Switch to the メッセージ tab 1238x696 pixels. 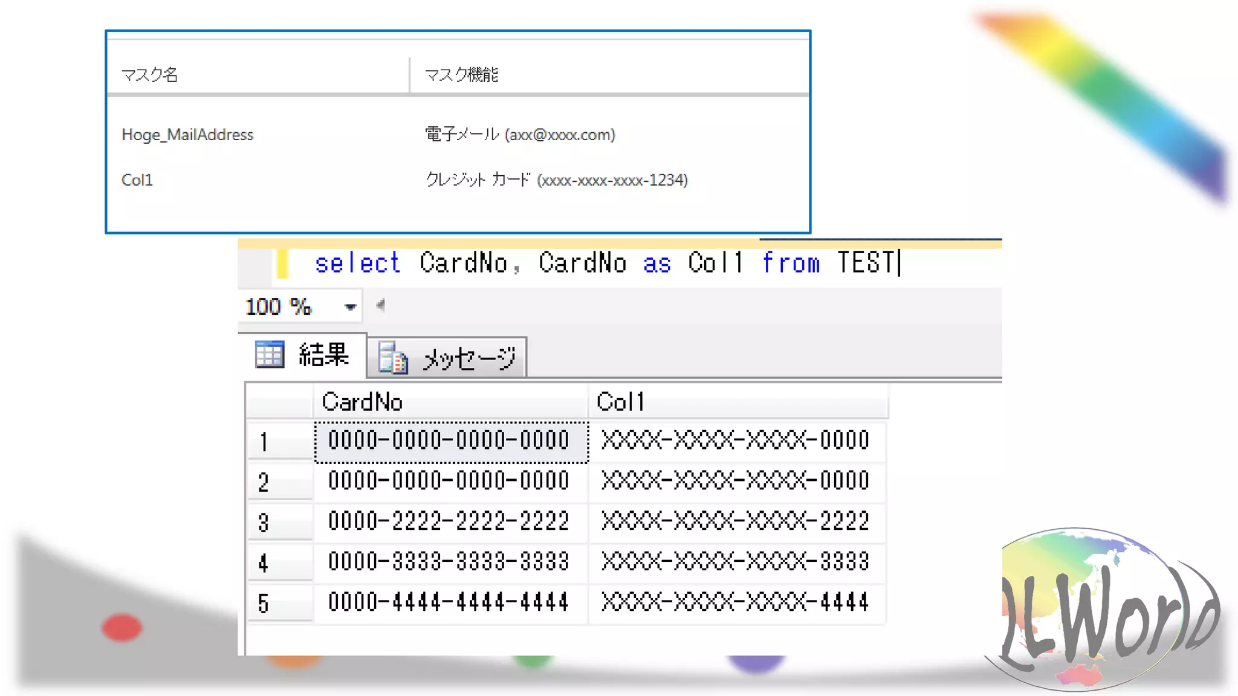click(468, 358)
